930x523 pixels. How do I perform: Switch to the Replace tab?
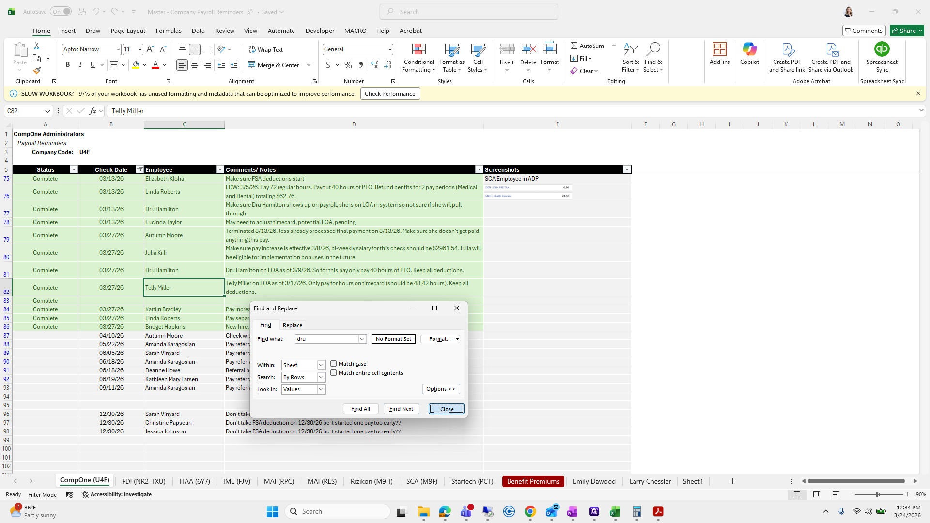click(x=292, y=325)
